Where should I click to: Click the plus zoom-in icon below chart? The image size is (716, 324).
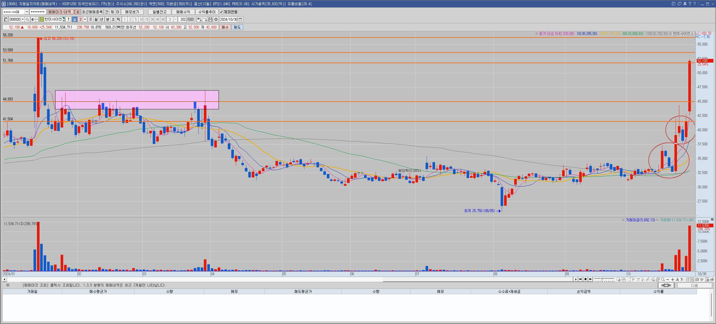coord(673,279)
